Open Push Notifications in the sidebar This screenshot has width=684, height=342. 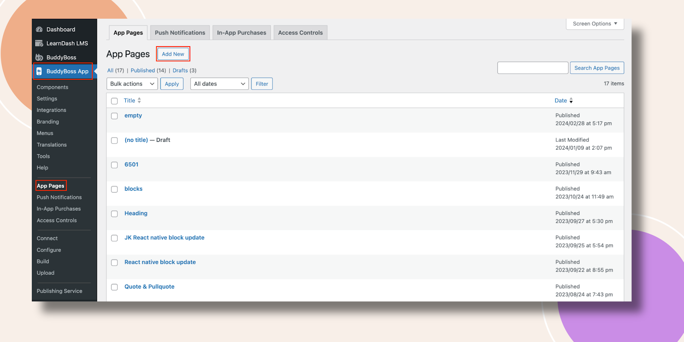[59, 198]
